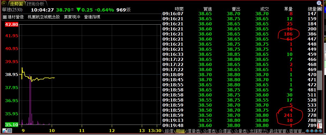This screenshot has height=135, width=326.
Task: Select the 走勢圖 tab
Action: 17,3
